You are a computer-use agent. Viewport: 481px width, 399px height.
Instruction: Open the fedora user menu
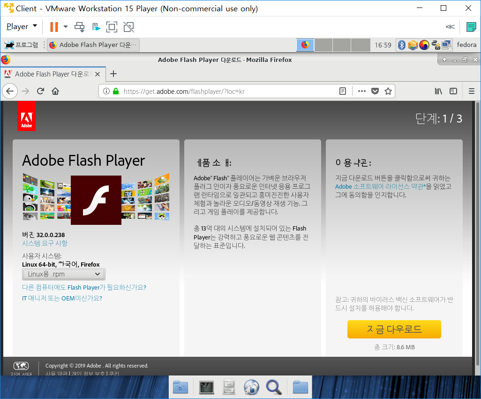click(x=466, y=45)
